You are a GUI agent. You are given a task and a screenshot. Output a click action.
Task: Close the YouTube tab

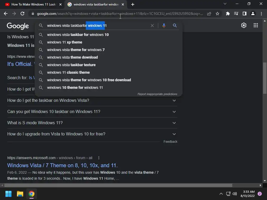tap(60, 4)
